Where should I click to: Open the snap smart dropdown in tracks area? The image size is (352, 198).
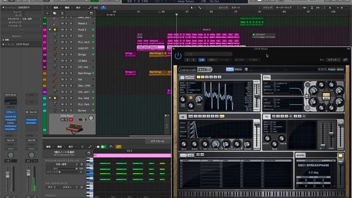pos(245,8)
